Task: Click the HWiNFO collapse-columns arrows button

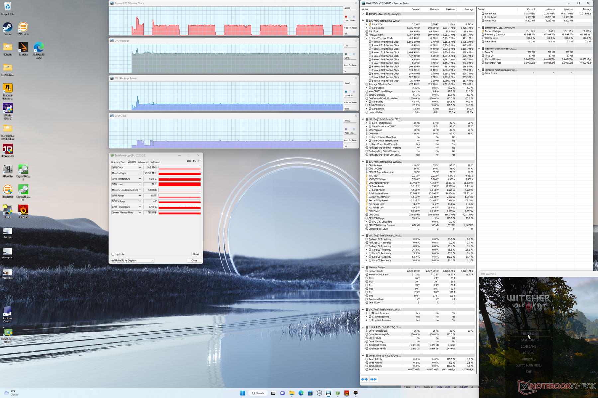Action: click(373, 379)
